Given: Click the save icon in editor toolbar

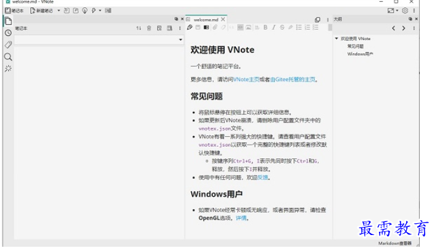Looking at the screenshot, I should tap(198, 27).
